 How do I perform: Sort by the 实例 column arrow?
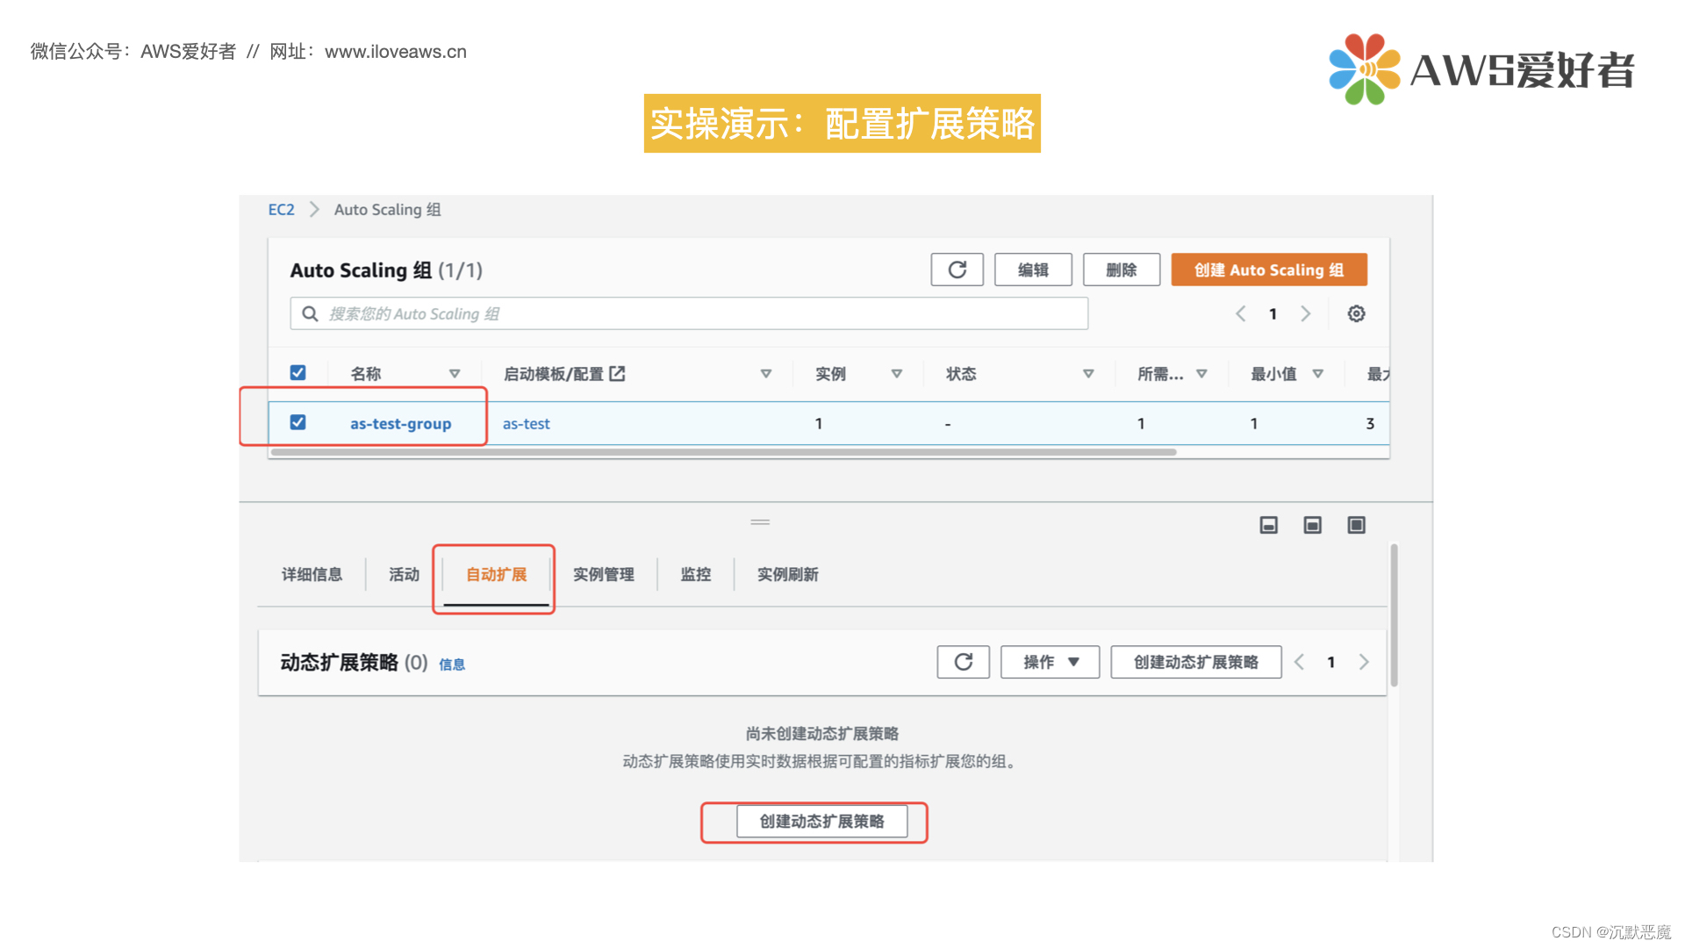click(x=897, y=374)
